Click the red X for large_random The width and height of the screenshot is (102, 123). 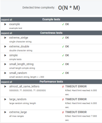[x=63, y=99]
